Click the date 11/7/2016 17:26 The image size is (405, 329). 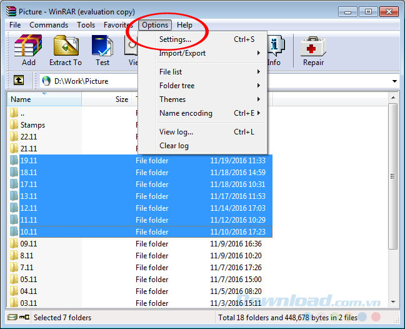236,268
